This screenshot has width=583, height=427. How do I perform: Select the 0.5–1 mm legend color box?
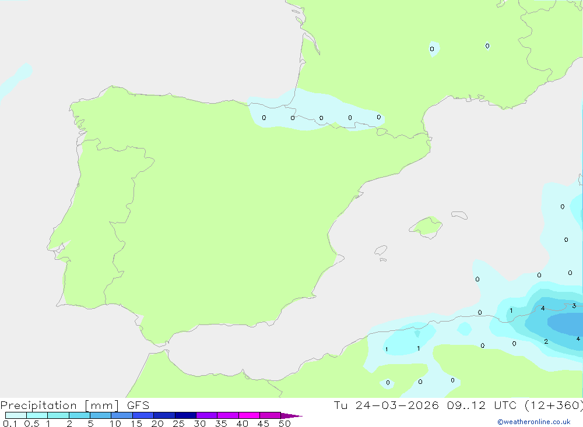(37, 415)
